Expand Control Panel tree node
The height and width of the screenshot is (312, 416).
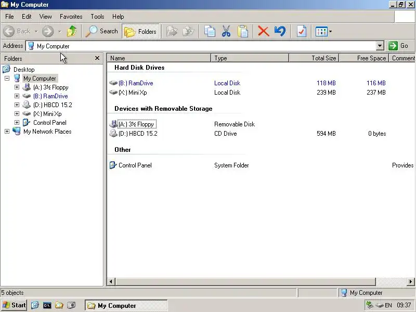(x=17, y=122)
